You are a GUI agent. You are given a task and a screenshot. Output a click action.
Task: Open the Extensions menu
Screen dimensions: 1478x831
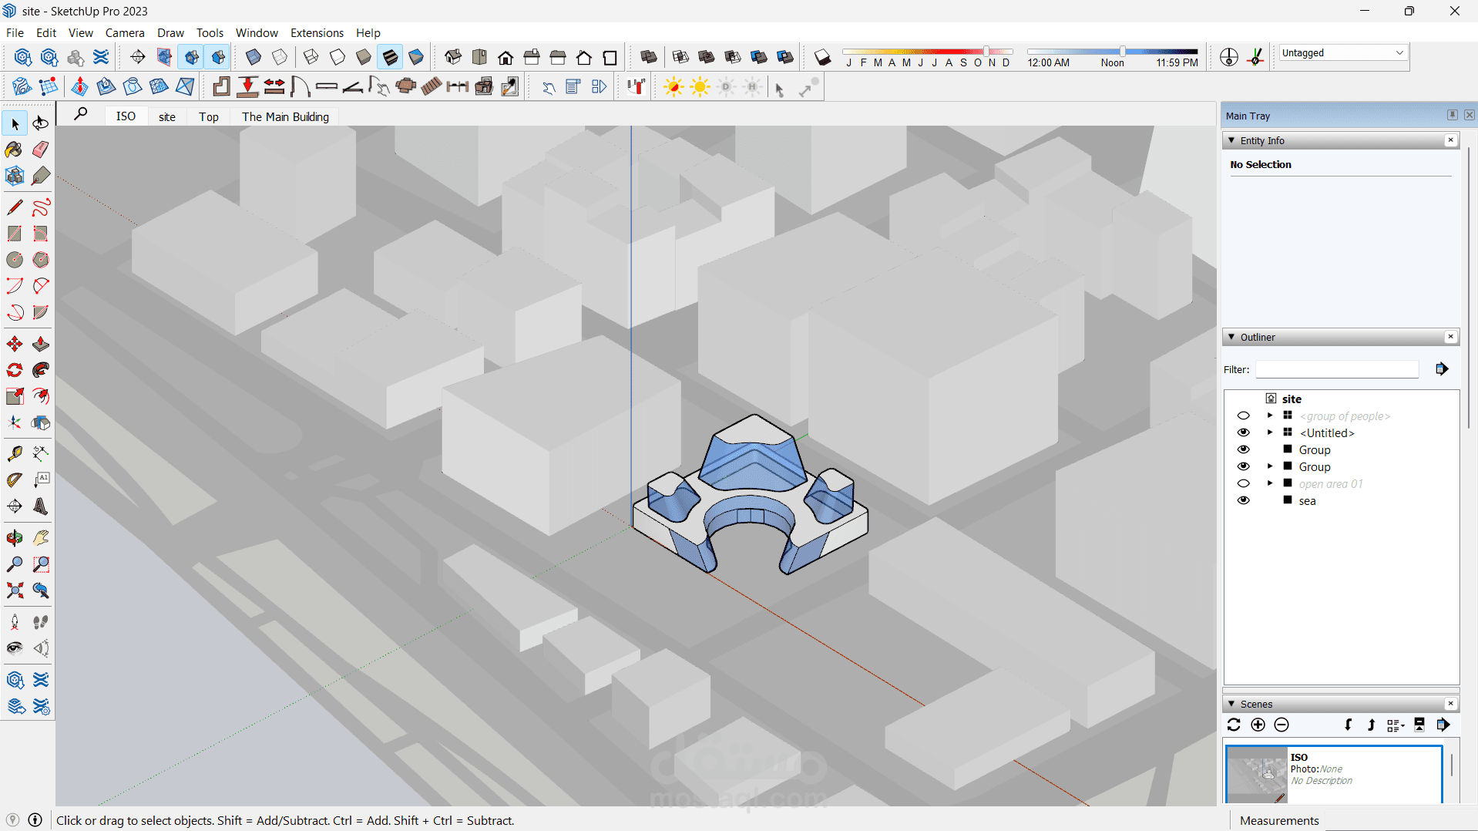(317, 33)
